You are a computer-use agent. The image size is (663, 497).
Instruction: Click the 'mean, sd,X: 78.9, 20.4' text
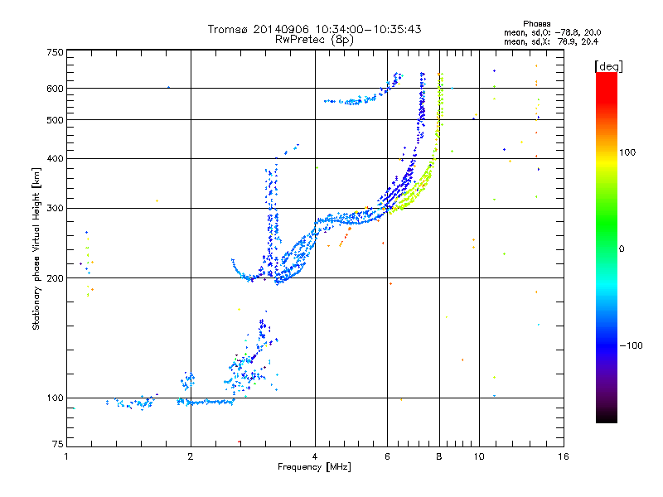(x=551, y=42)
